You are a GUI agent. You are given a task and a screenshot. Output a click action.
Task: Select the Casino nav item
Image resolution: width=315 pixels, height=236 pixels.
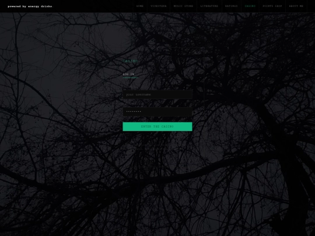tap(250, 6)
